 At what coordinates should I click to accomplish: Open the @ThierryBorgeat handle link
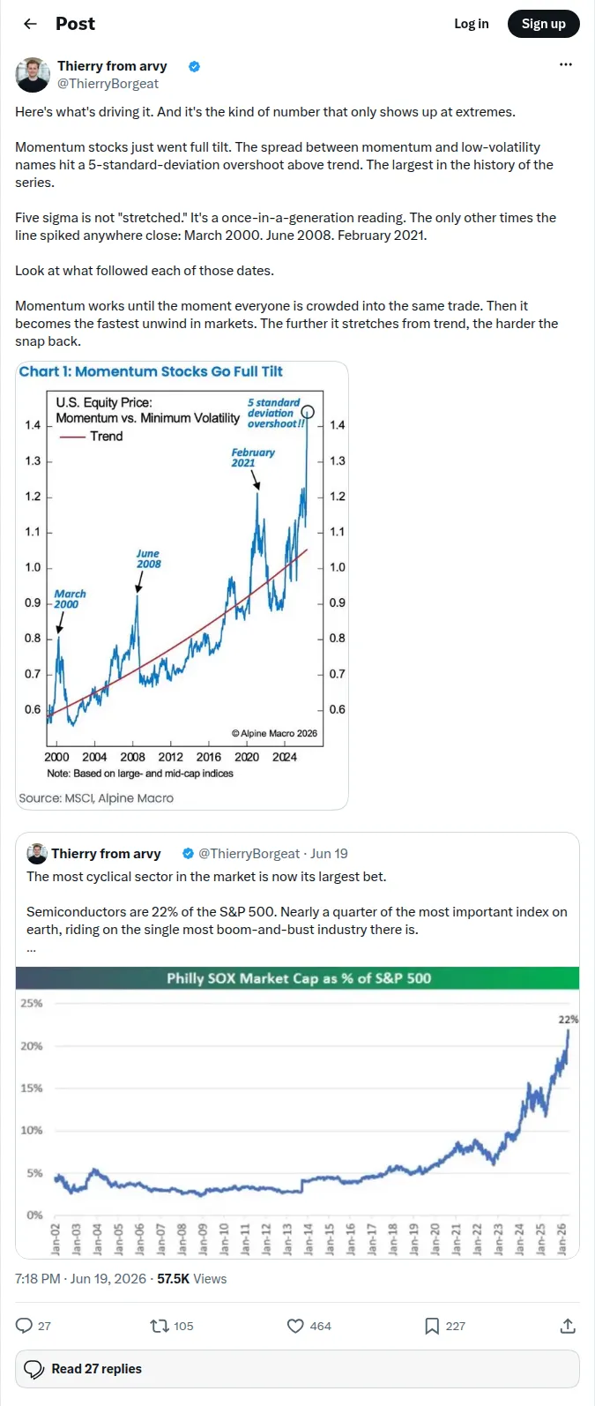(108, 84)
